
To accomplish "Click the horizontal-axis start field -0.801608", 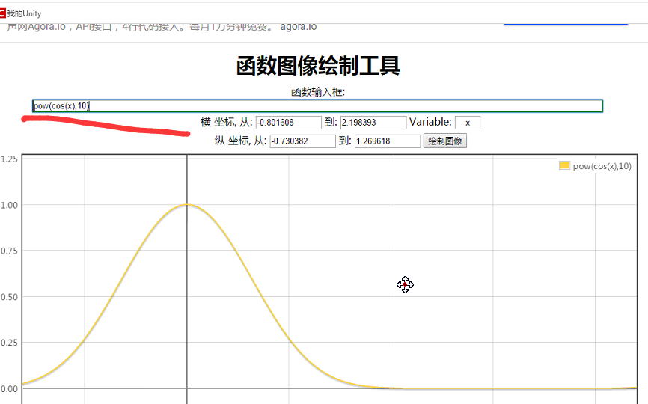I will (289, 123).
